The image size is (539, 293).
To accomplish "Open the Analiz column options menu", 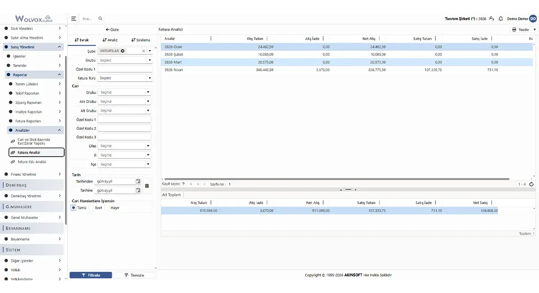I will click(211, 39).
